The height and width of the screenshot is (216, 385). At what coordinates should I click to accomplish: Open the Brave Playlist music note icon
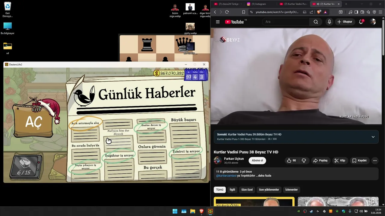click(350, 12)
